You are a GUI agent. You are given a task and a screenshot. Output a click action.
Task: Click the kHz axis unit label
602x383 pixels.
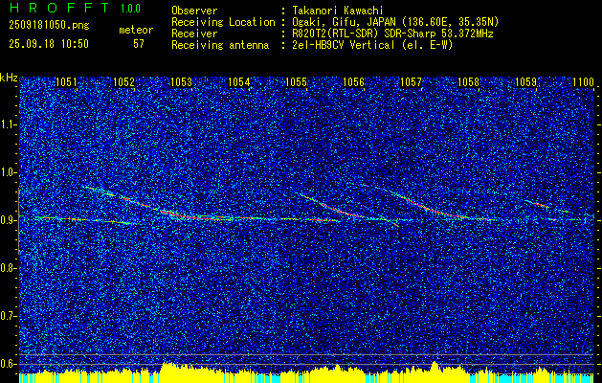pyautogui.click(x=9, y=78)
